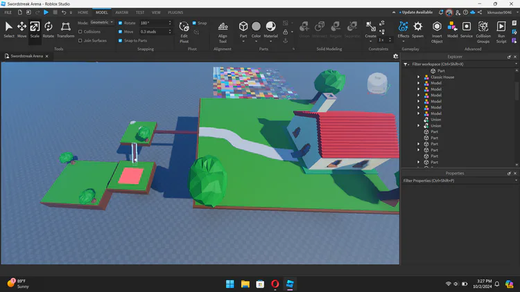Pick the Rotate tool

point(49,30)
